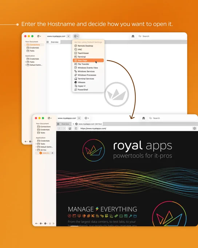
Task: Click crown icon beside Search in front window
Action: (143, 118)
